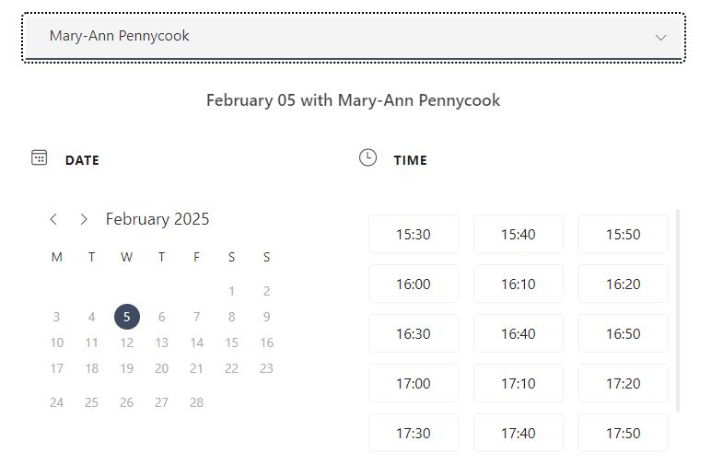
Task: Select the 16:20 time slot
Action: pyautogui.click(x=624, y=284)
